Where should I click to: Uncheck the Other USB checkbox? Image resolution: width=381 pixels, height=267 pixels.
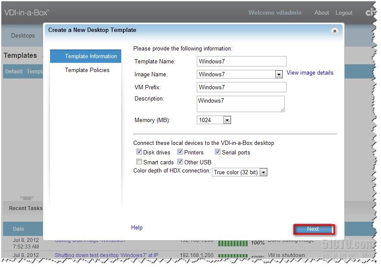pyautogui.click(x=180, y=162)
